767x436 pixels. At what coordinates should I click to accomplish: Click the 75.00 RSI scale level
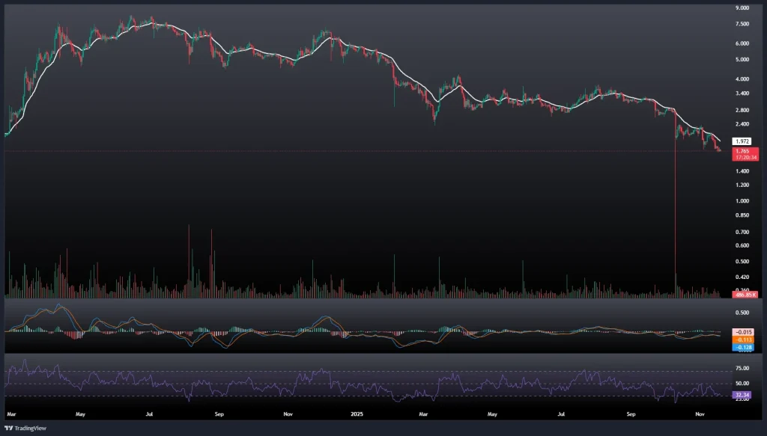click(742, 369)
